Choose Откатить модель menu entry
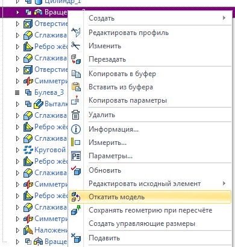 click(150, 197)
